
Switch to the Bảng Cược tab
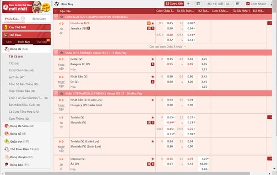(39, 19)
